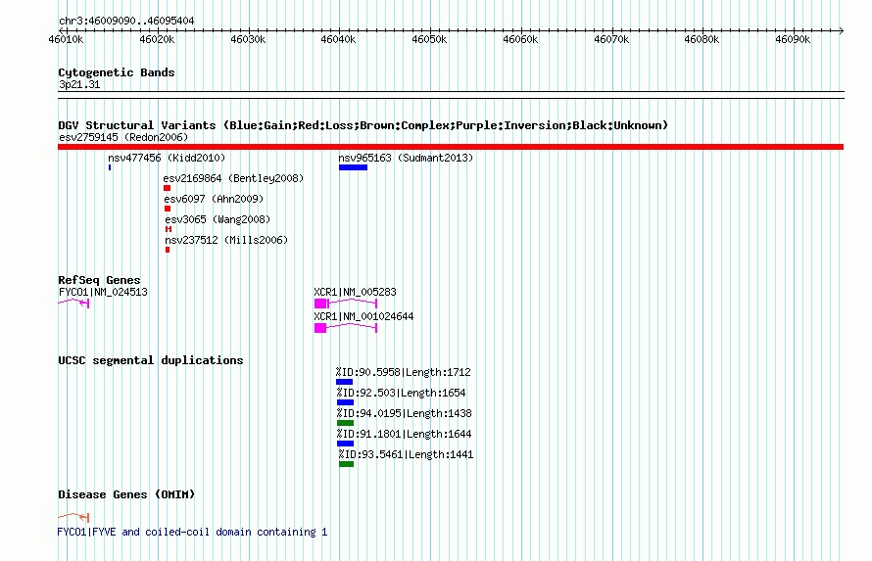The image size is (872, 561).
Task: Click the 46050k ruler tick label
Action: coord(429,39)
